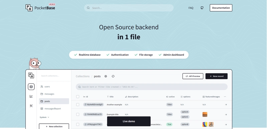Click the New record button
267x129 pixels.
[x=216, y=76]
